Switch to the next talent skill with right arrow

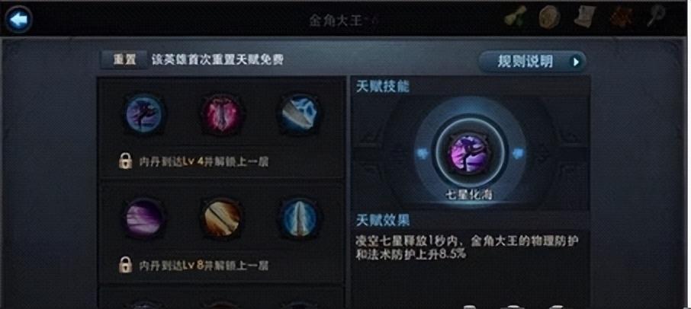519,154
